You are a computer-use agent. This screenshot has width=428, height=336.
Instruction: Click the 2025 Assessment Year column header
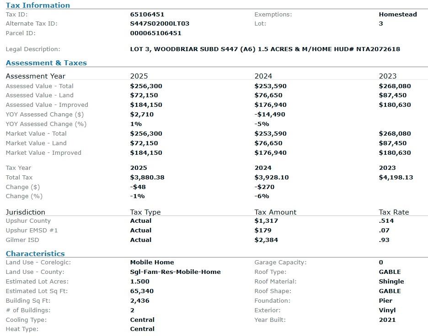[x=139, y=76]
